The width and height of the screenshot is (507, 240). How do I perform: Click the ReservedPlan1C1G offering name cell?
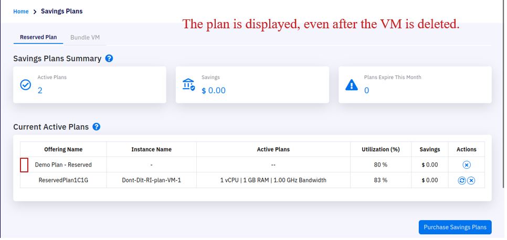[64, 180]
